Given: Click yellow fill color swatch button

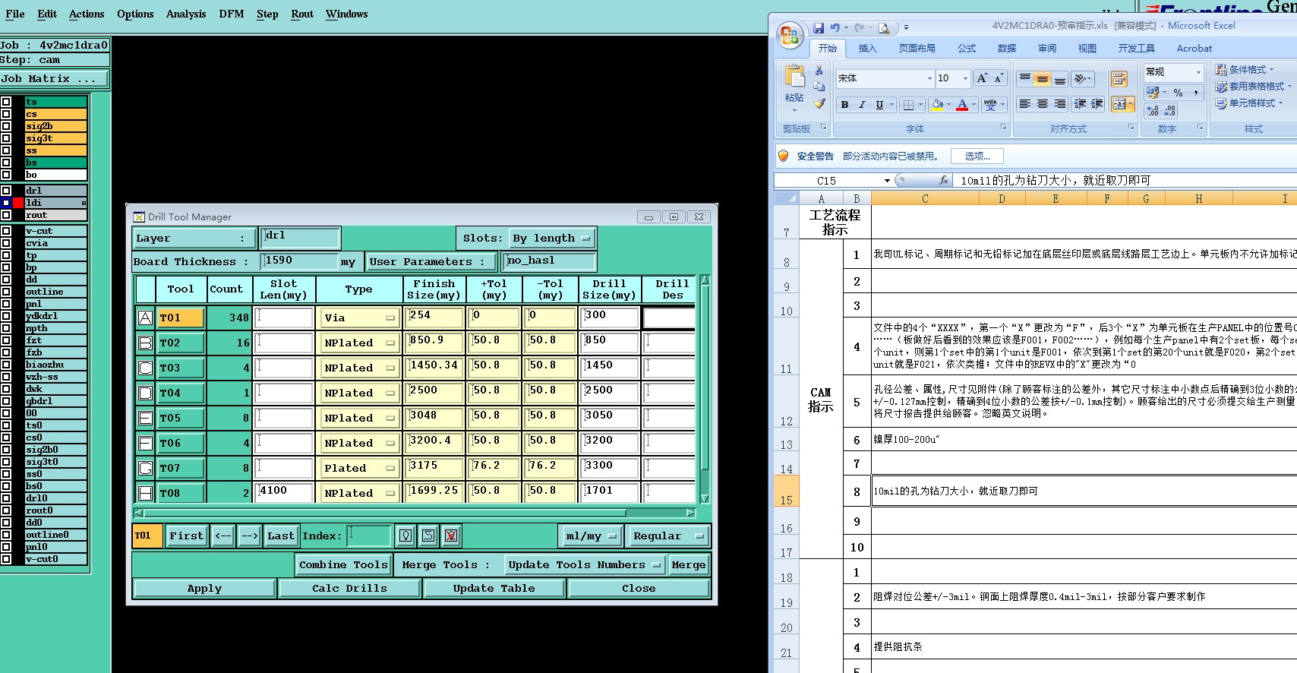Looking at the screenshot, I should pos(938,105).
